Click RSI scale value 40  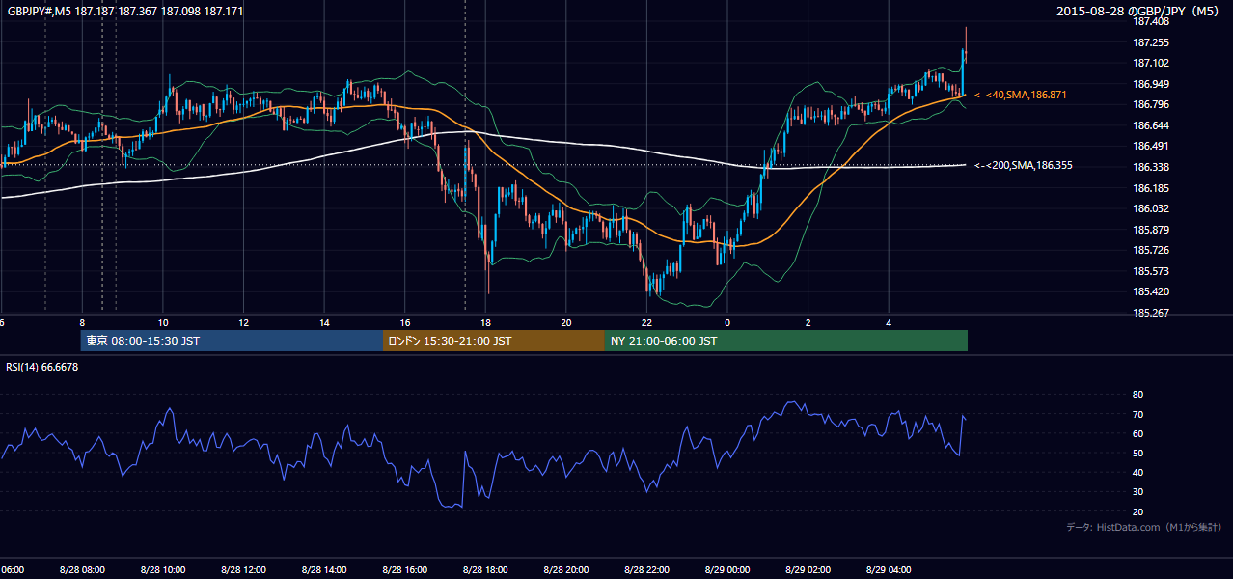point(1137,472)
